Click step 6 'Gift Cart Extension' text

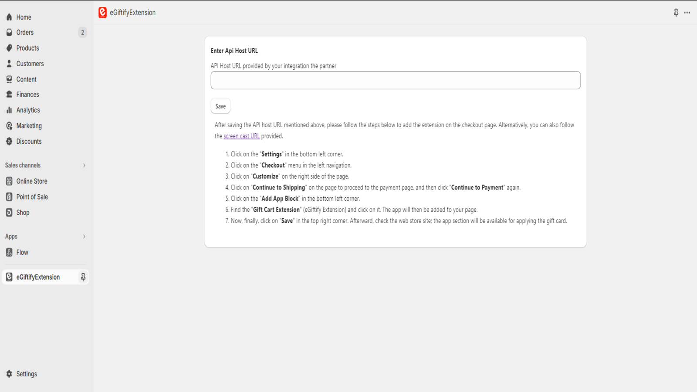(x=277, y=210)
